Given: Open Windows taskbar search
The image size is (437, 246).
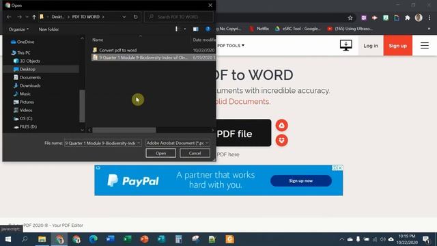Looking at the screenshot, I should tap(25, 239).
